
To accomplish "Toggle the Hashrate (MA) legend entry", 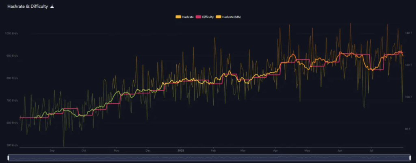I will point(232,17).
